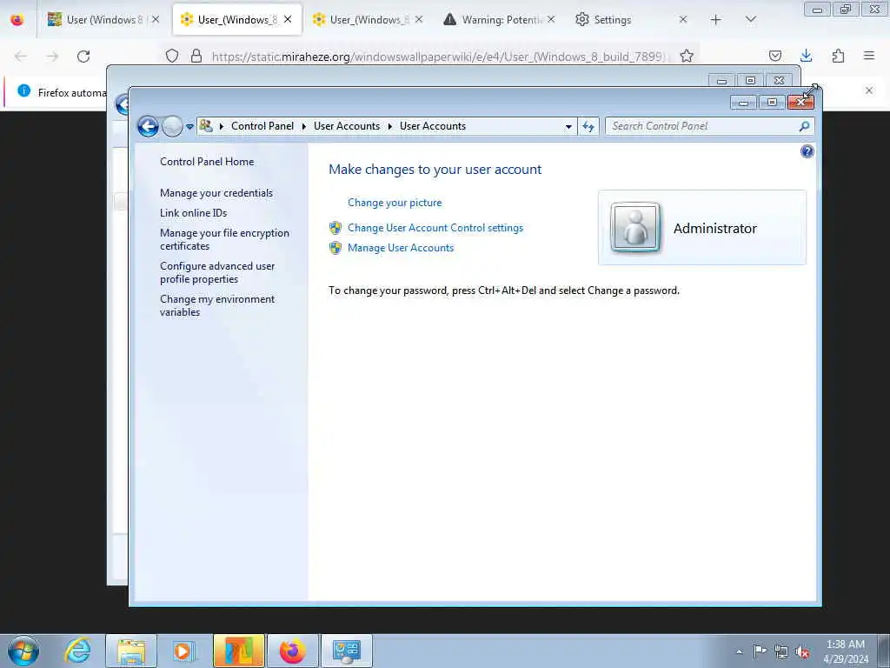Image resolution: width=890 pixels, height=668 pixels.
Task: Refresh the Control Panel address bar
Action: (x=588, y=127)
